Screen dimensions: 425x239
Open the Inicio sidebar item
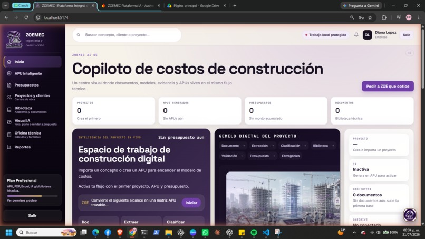[x=33, y=62]
